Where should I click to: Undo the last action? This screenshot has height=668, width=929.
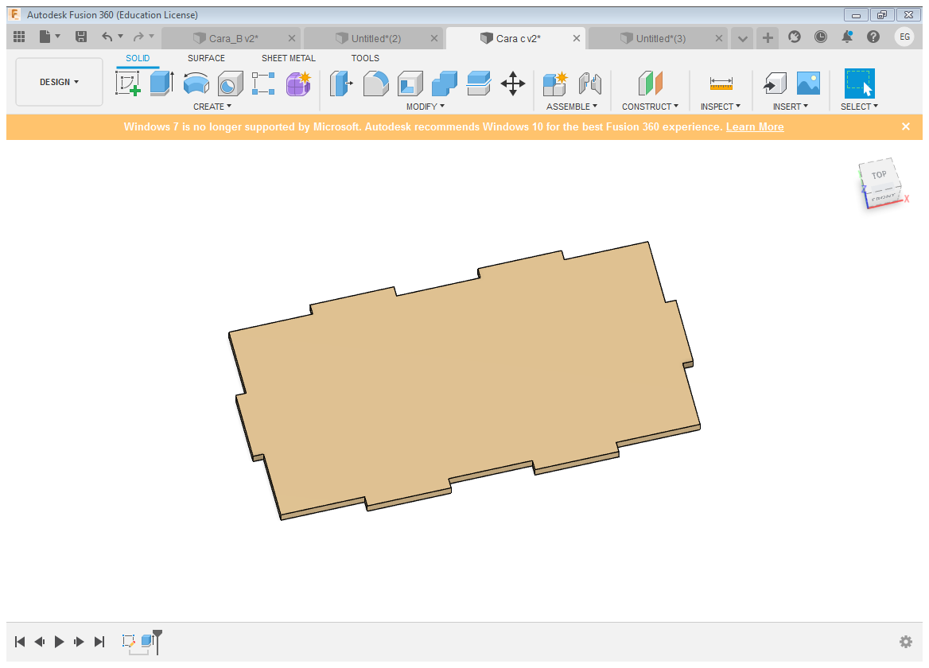107,37
